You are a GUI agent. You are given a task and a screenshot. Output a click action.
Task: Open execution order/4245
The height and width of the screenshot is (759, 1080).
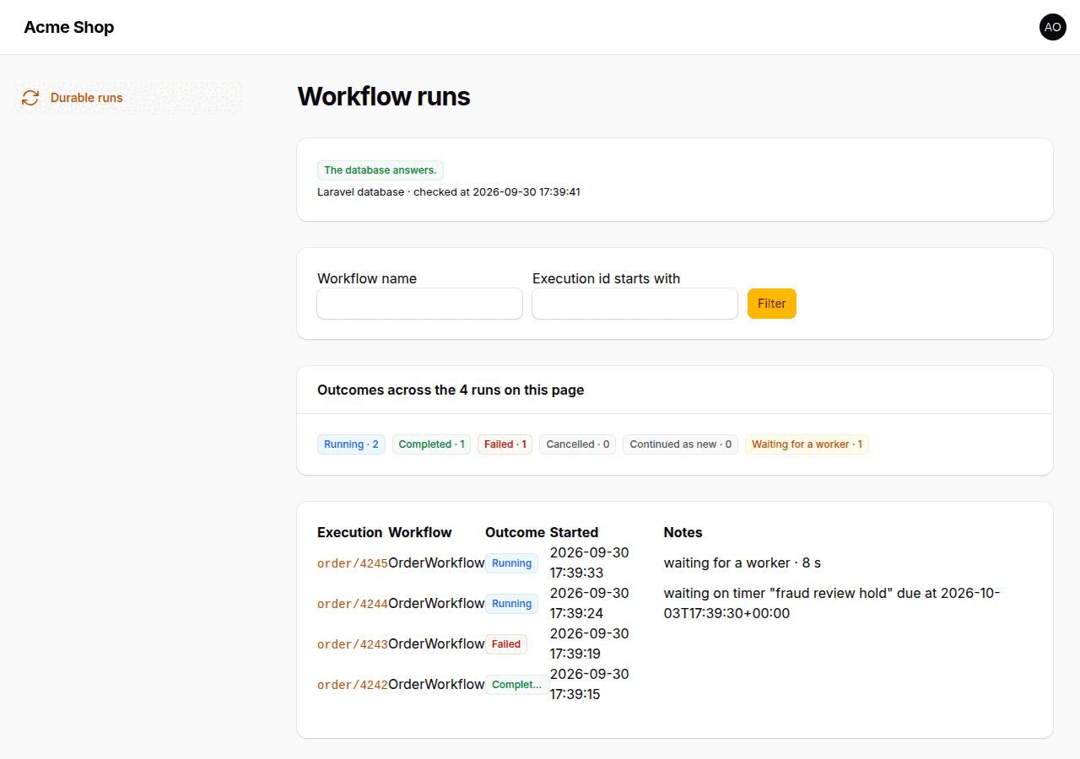click(353, 563)
